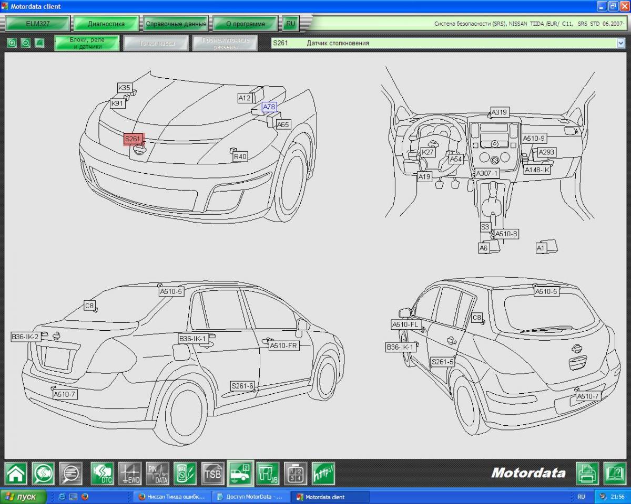Open the numbered 1234 connector icon
This screenshot has width=631, height=504.
point(296,474)
